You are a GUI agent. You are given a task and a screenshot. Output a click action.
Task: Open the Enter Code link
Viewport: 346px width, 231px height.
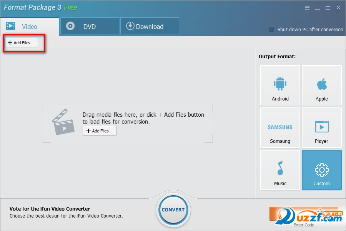304,225
